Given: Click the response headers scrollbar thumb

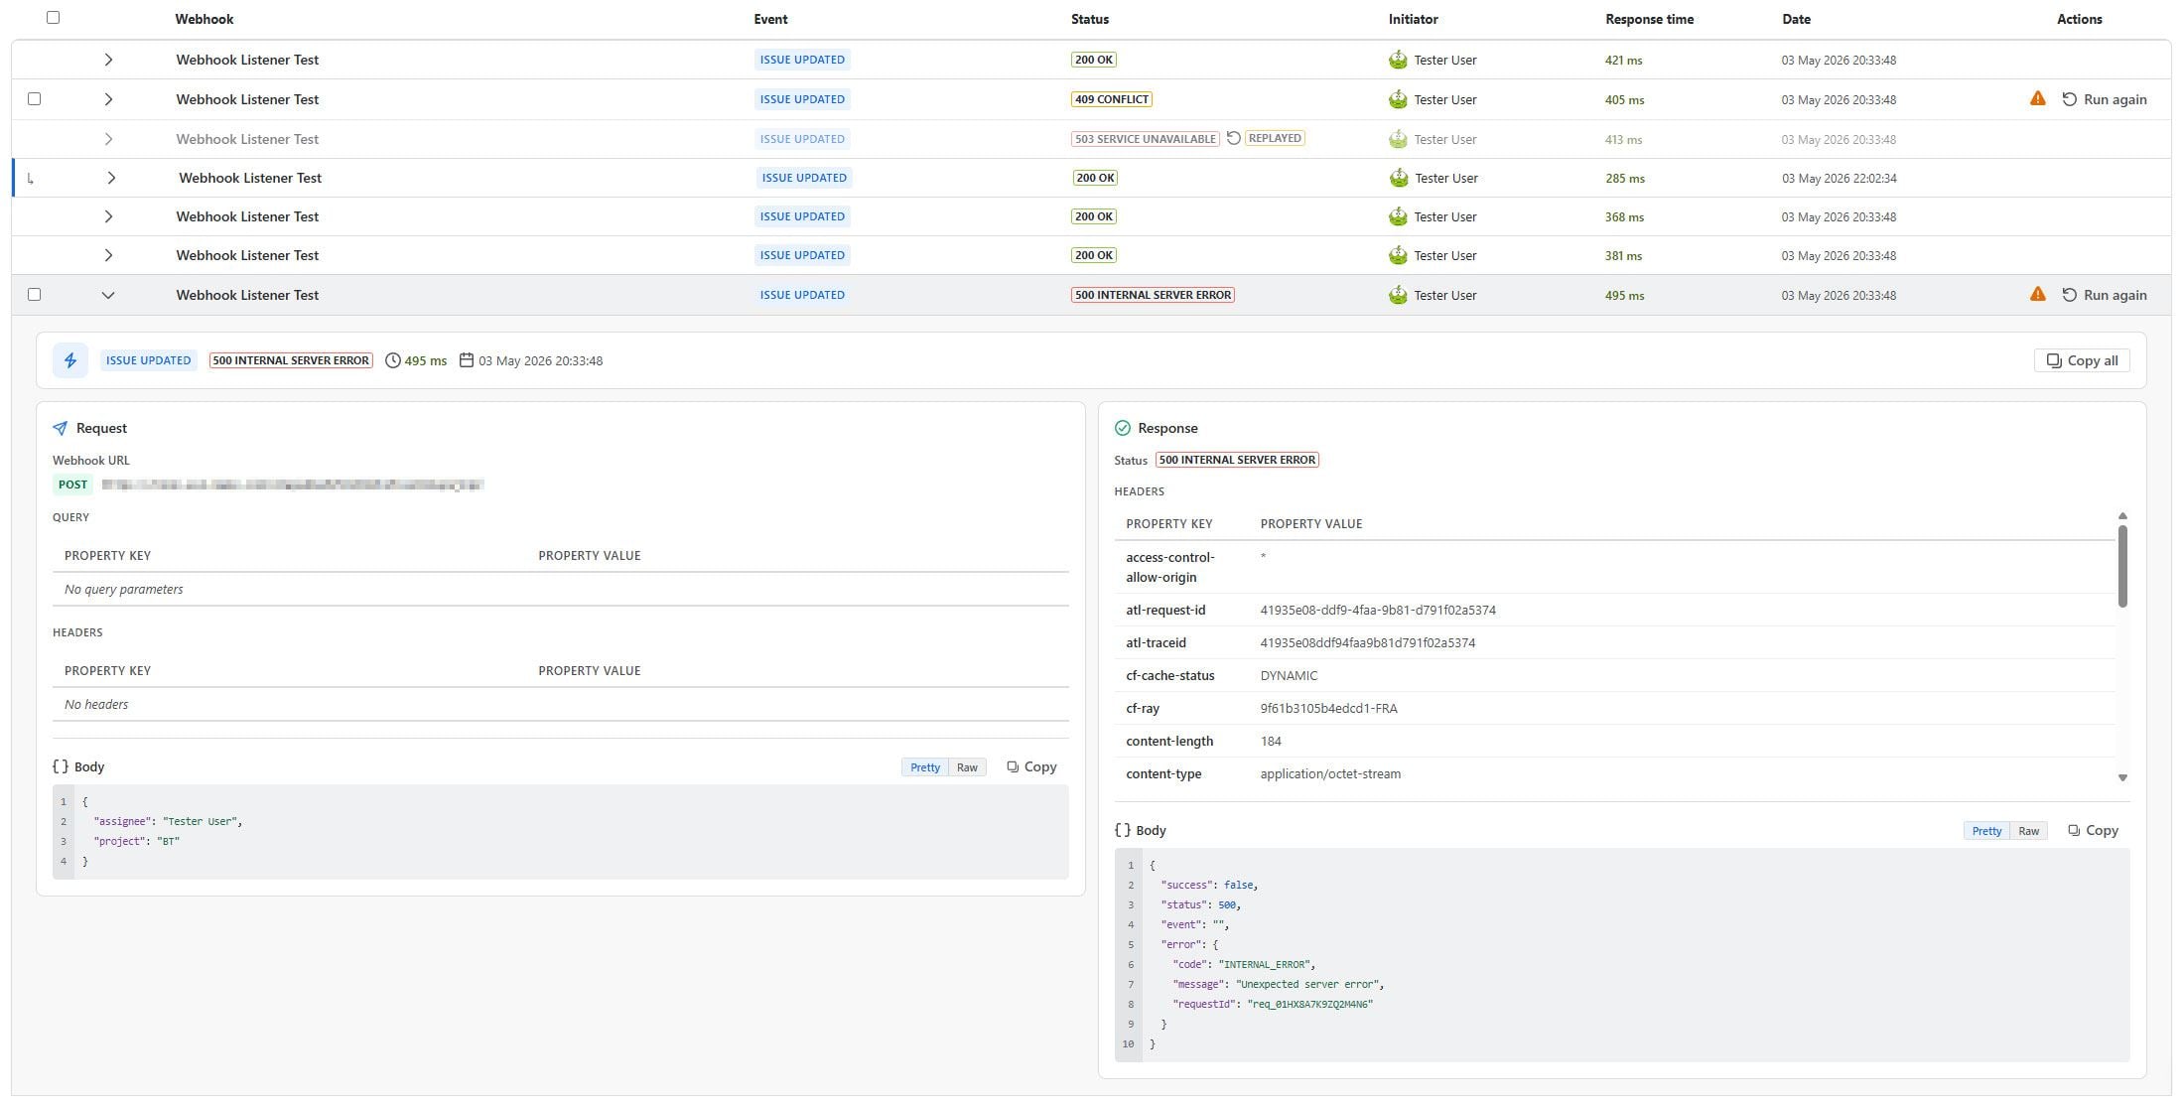Looking at the screenshot, I should point(2122,566).
